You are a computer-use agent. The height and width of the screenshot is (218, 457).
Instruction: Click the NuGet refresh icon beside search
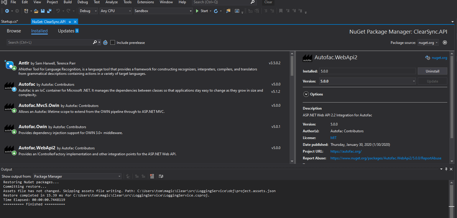[106, 42]
